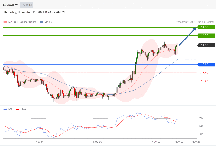Click the 113.20 red support label
216x146 pixels.
click(204, 81)
